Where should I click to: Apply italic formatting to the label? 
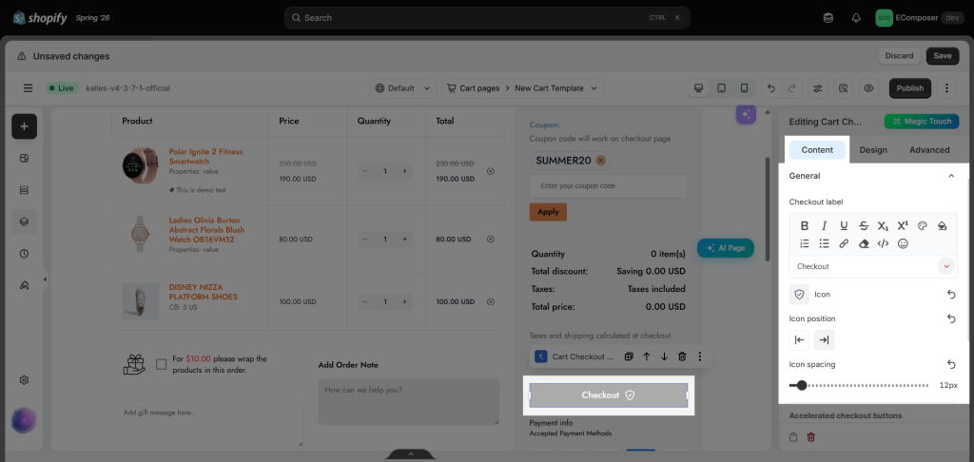825,225
